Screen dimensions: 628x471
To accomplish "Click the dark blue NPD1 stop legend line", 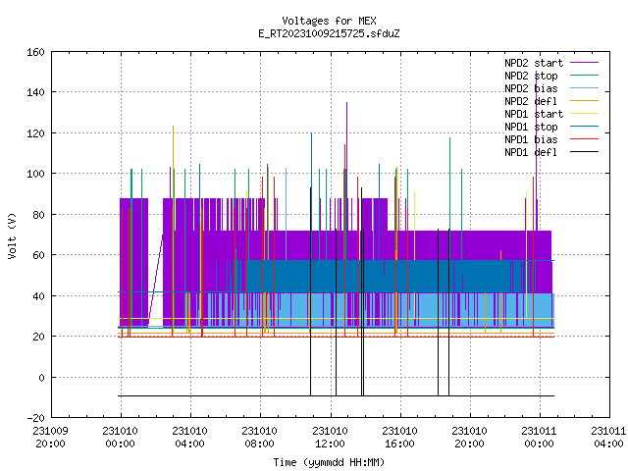I will point(584,127).
